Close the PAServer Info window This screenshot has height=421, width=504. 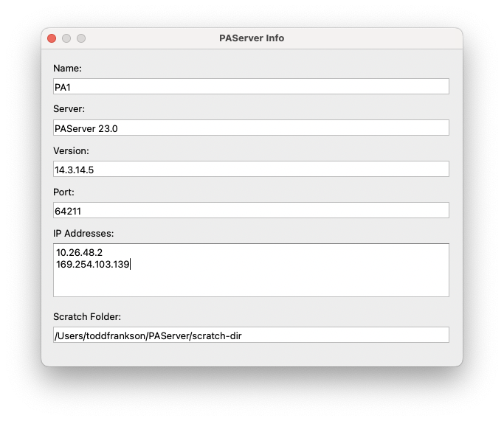pyautogui.click(x=52, y=38)
